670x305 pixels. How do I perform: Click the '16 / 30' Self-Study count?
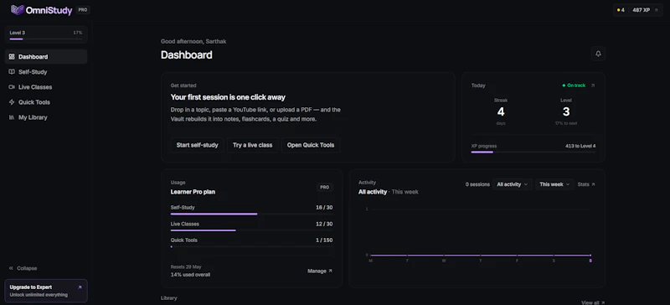(324, 208)
